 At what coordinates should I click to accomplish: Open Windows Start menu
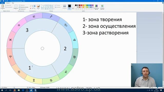click(x=2, y=90)
